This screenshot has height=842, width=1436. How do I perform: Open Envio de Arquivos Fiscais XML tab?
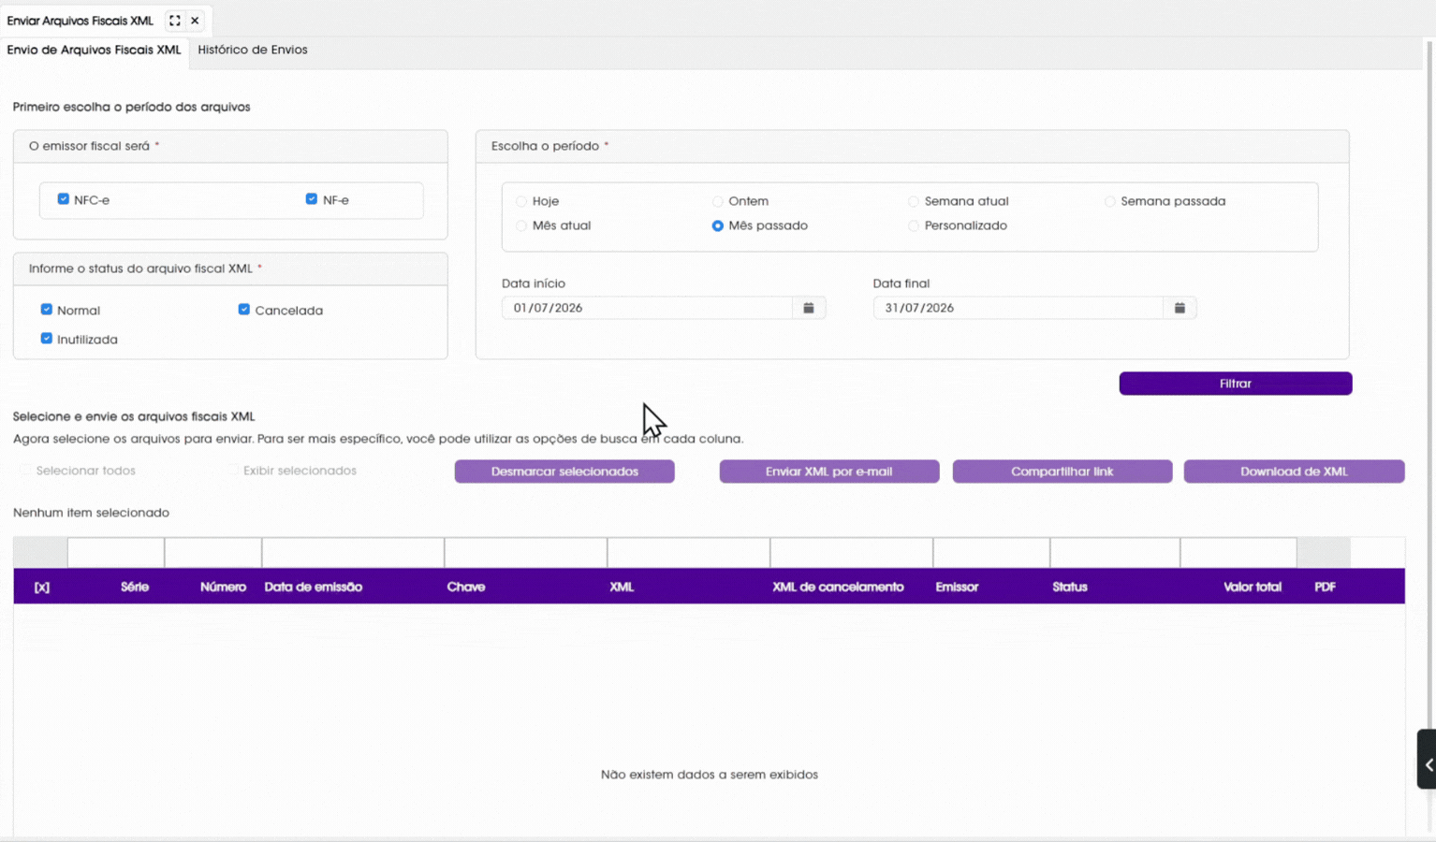coord(94,51)
